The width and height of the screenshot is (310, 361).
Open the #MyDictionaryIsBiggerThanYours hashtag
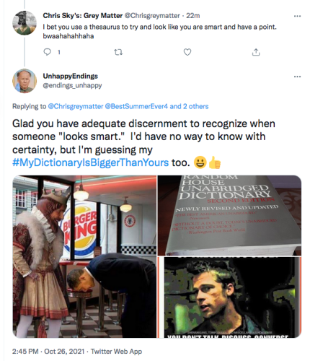coord(90,162)
